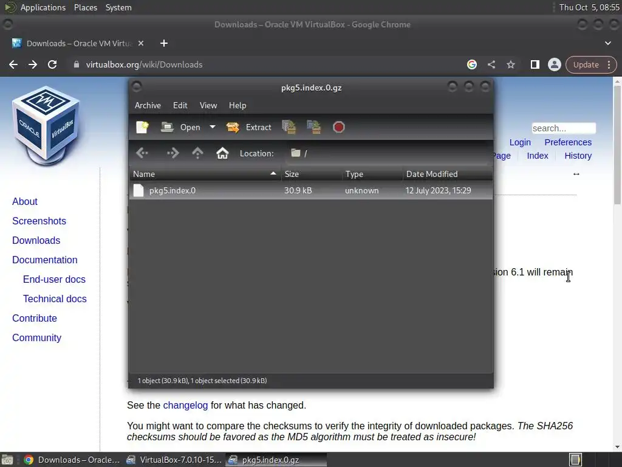Expand Chrome tab search chevron
The width and height of the screenshot is (622, 467).
[607, 43]
